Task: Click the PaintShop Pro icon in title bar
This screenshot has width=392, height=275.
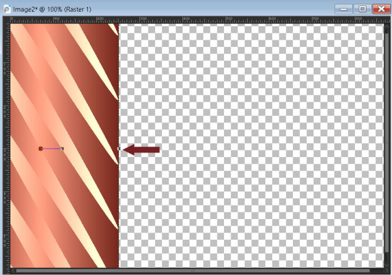Action: (7, 10)
